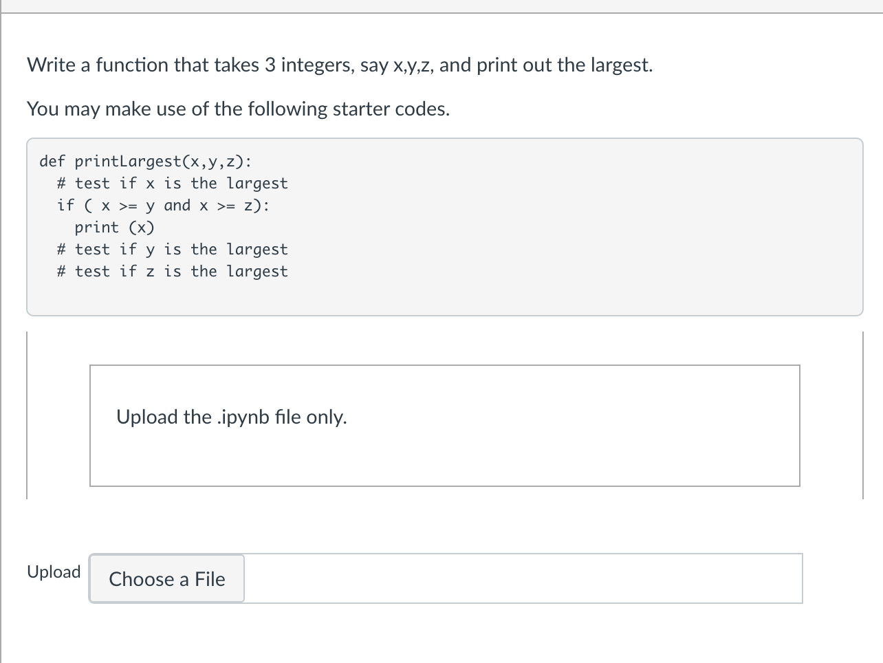Screen dimensions: 883x663
Task: Click the Choose a File button
Action: coord(166,579)
